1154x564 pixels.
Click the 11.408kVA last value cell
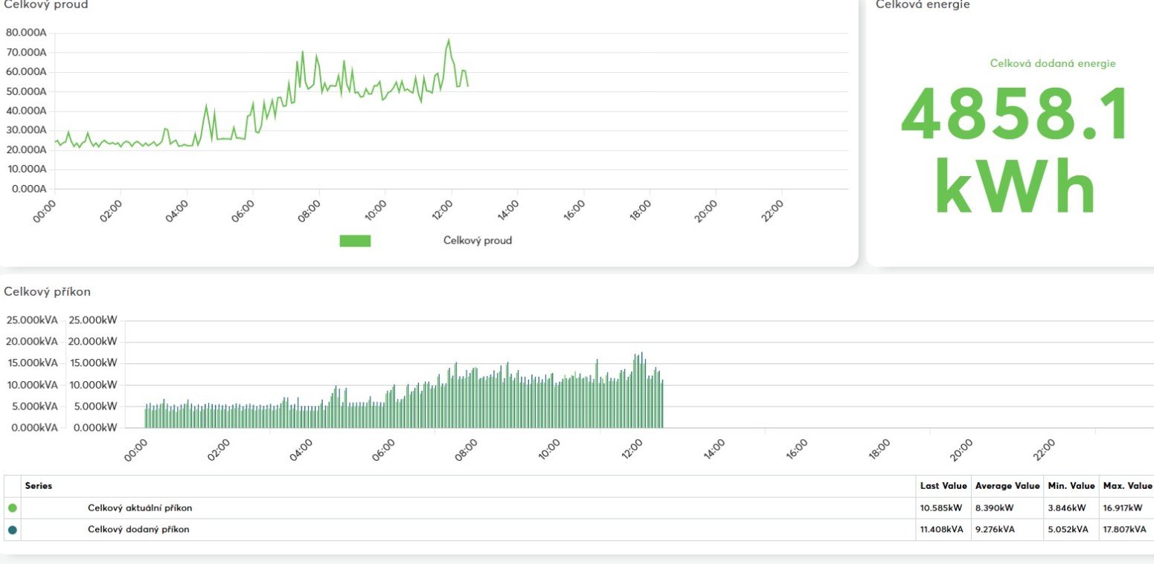[x=942, y=530]
